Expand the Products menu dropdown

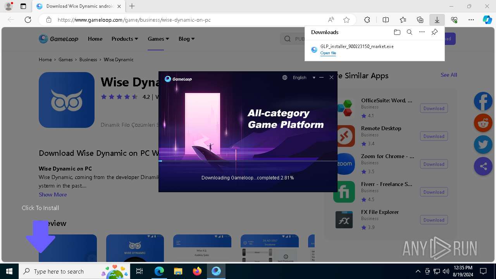[125, 39]
